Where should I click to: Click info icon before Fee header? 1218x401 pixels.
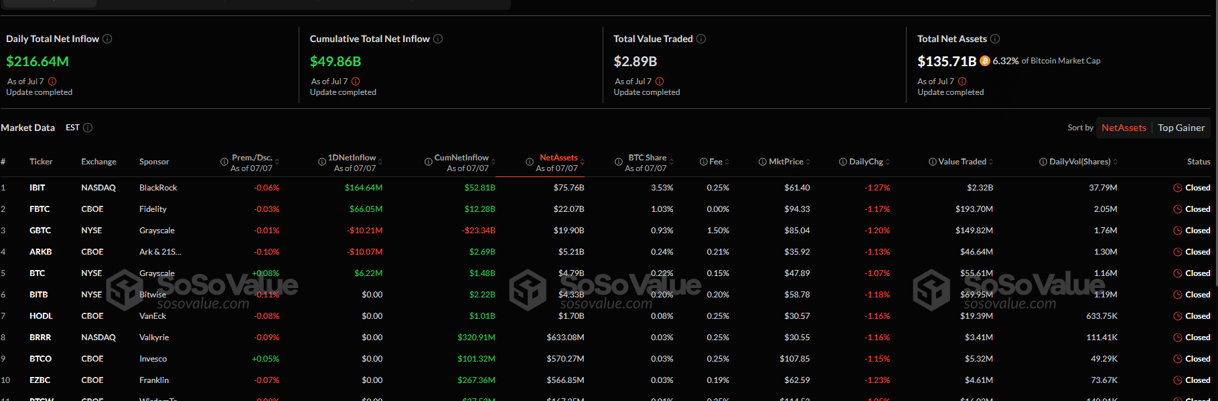704,162
